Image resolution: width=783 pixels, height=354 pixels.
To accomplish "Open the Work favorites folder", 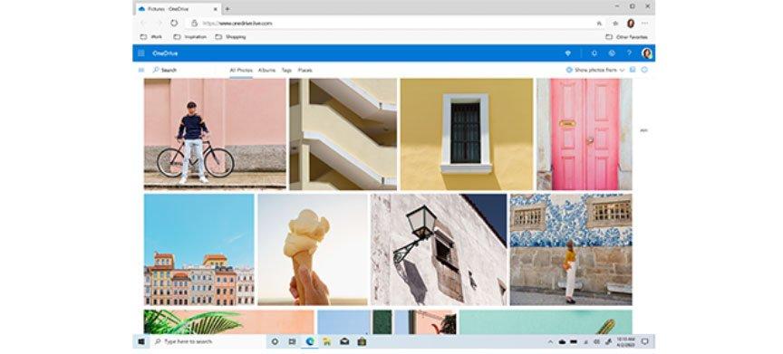I will [151, 37].
